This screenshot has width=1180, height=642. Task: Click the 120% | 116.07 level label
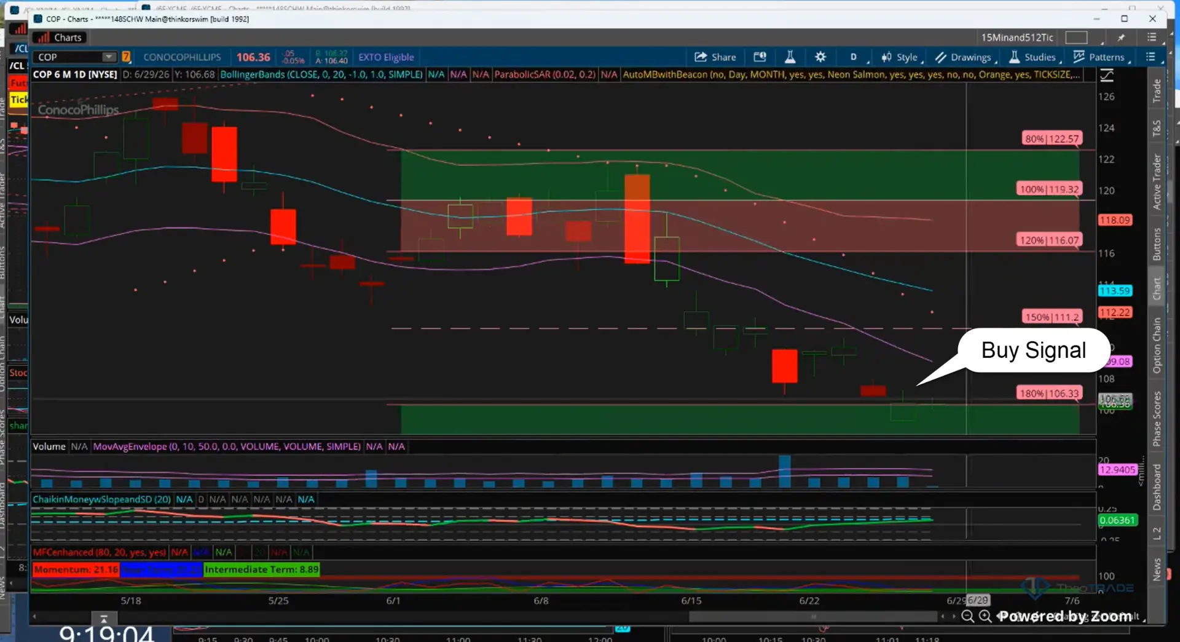(x=1049, y=240)
